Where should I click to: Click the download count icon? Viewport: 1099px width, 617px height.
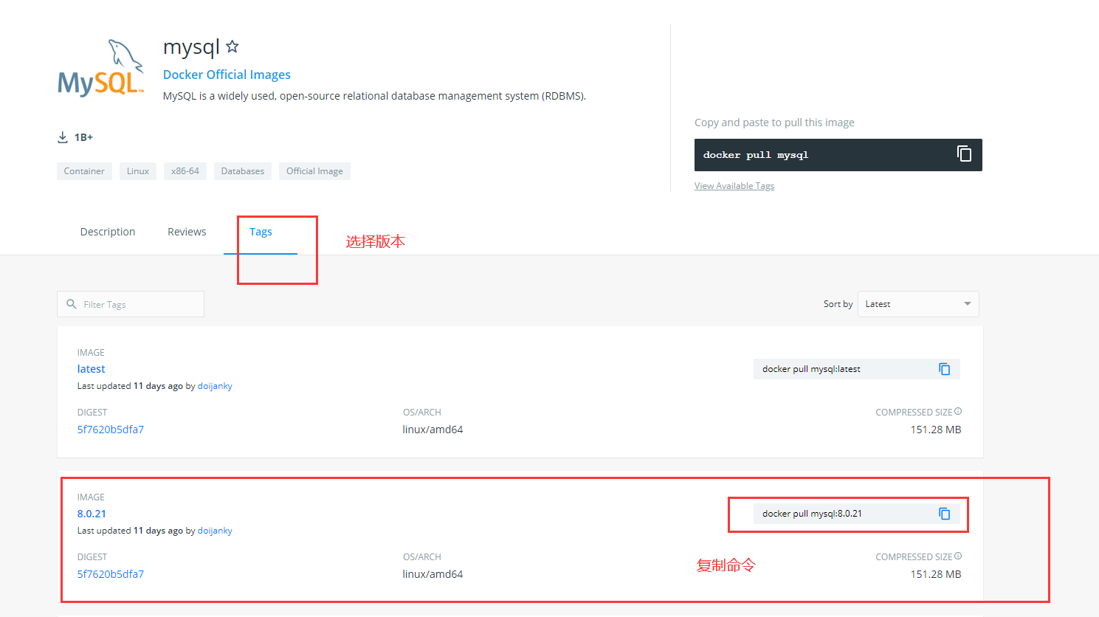(63, 137)
